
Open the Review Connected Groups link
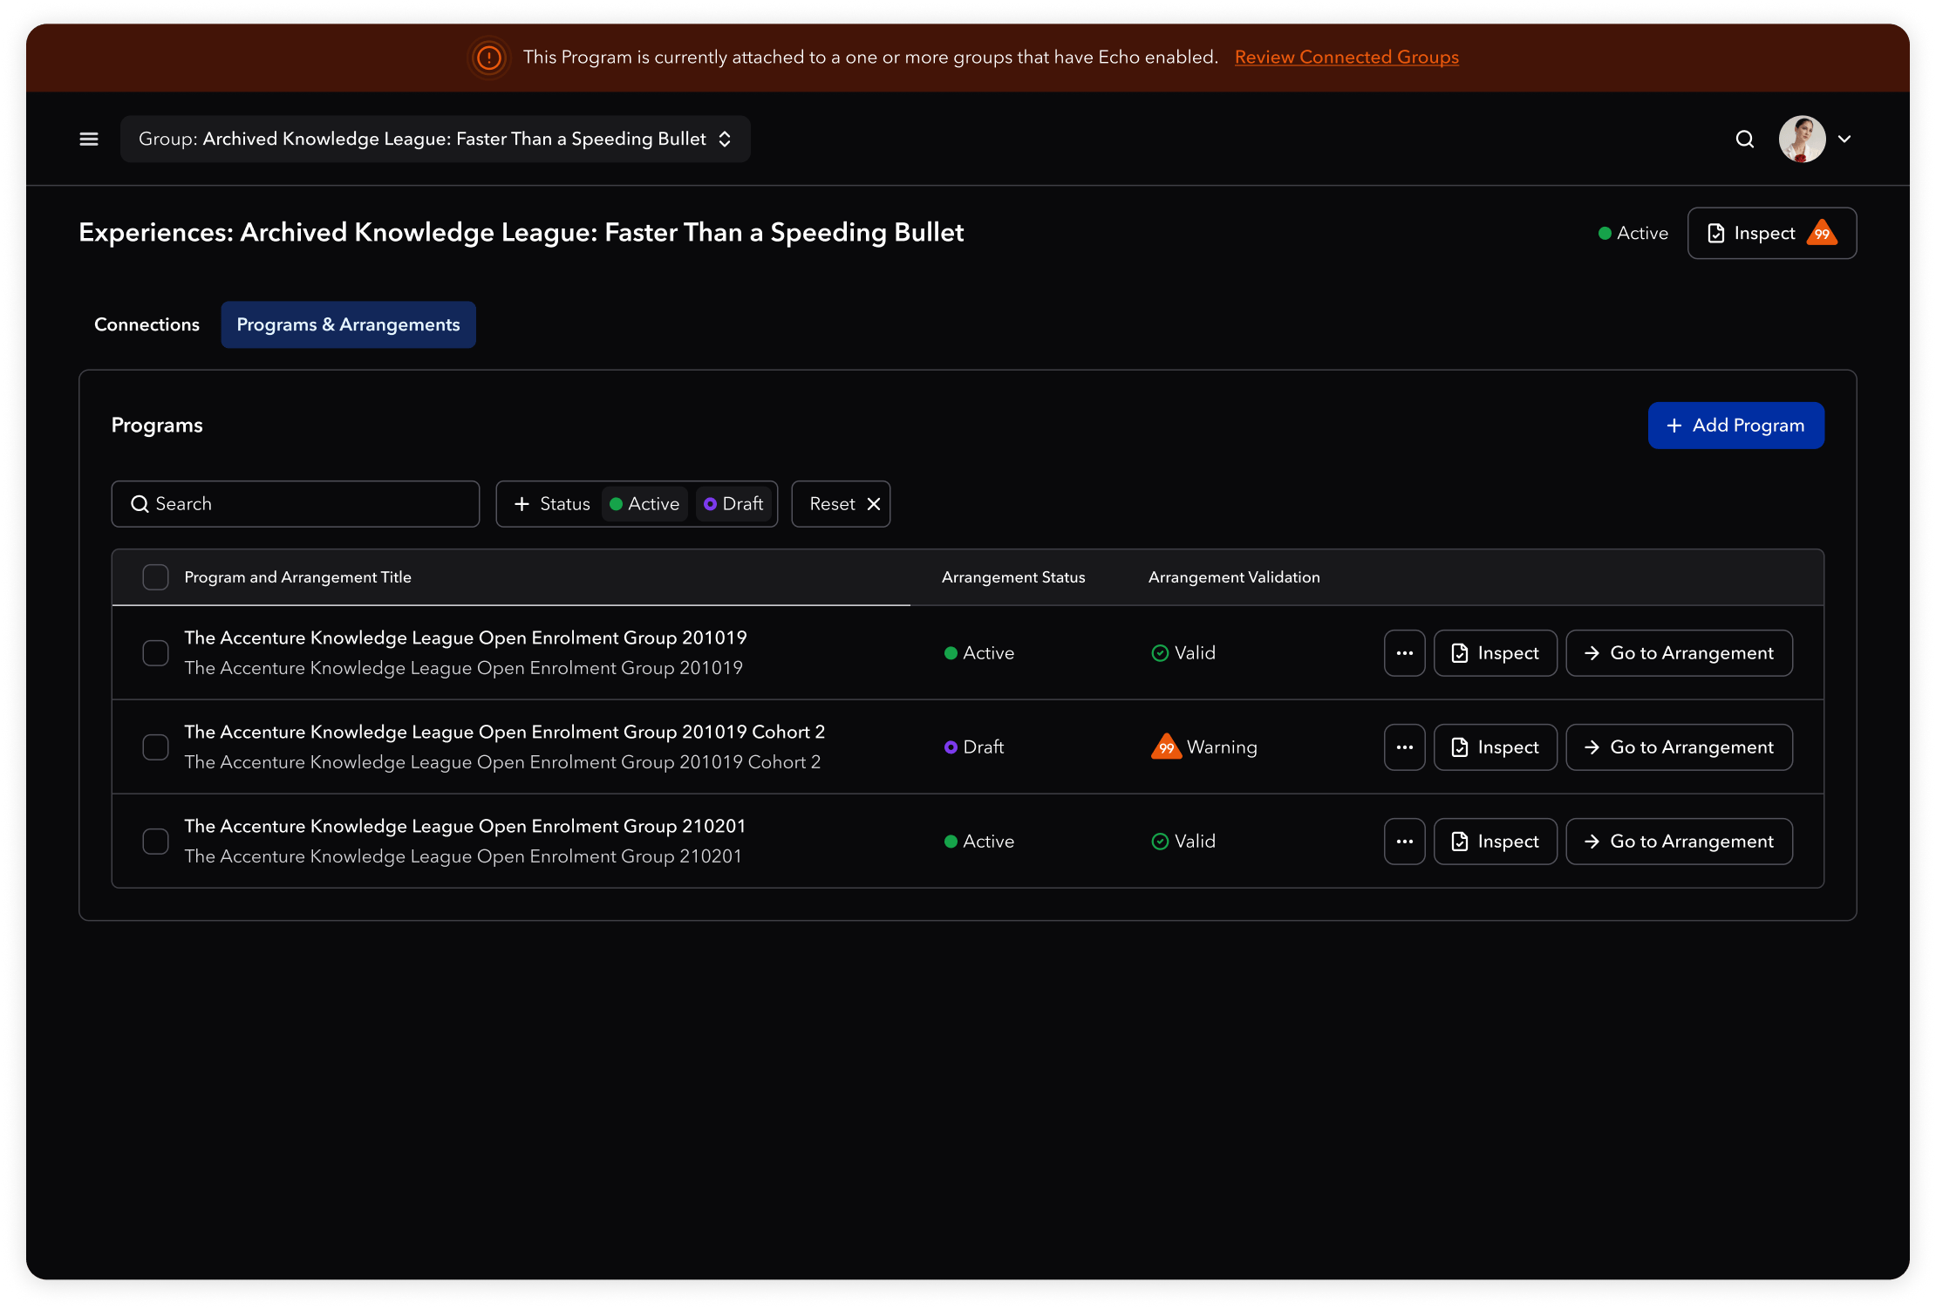coord(1346,58)
